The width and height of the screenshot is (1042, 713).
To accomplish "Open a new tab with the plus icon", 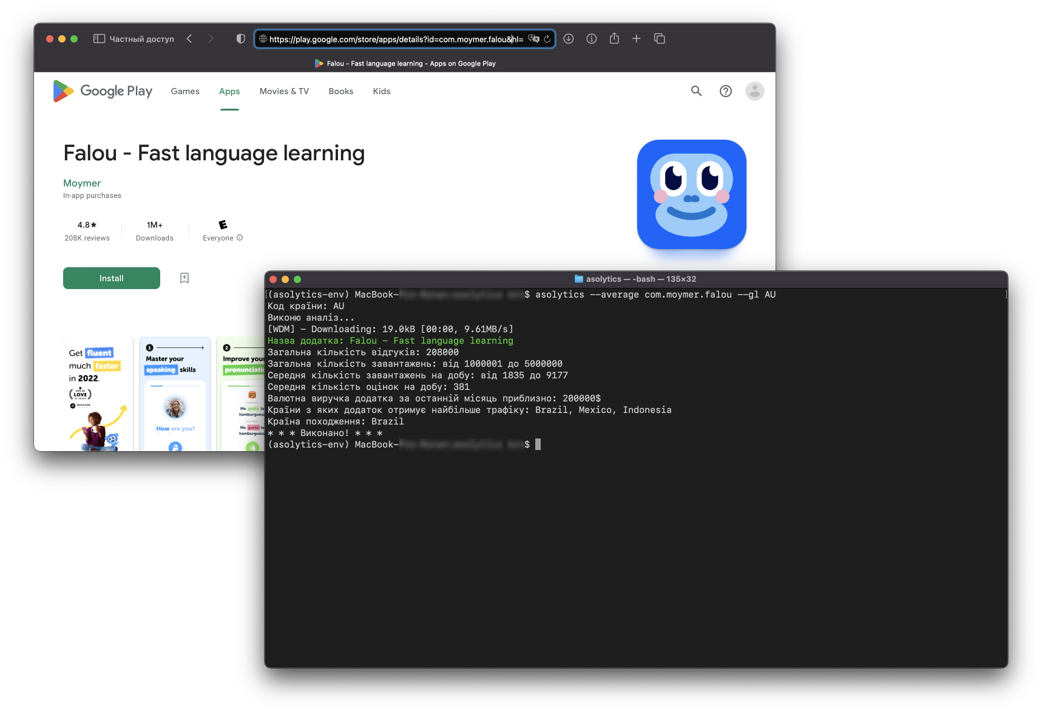I will (x=637, y=39).
